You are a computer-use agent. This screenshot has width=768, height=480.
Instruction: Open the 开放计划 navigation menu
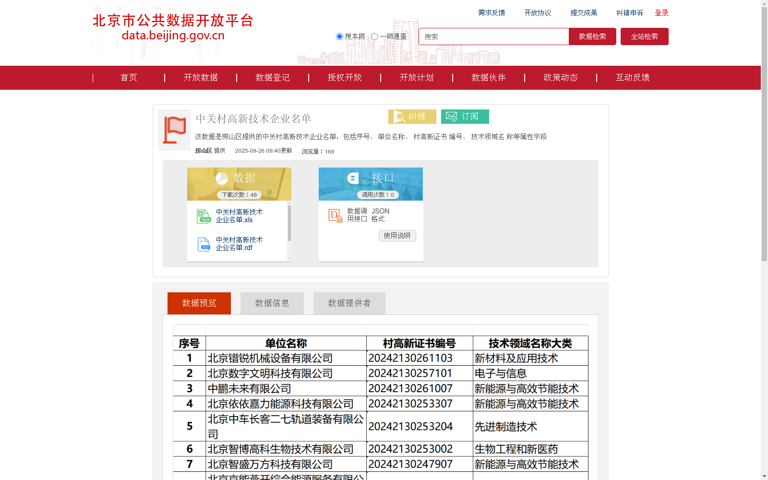tap(417, 78)
